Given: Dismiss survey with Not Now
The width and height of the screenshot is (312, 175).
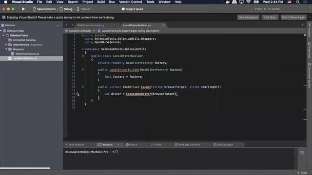Looking at the screenshot, I should point(270,17).
